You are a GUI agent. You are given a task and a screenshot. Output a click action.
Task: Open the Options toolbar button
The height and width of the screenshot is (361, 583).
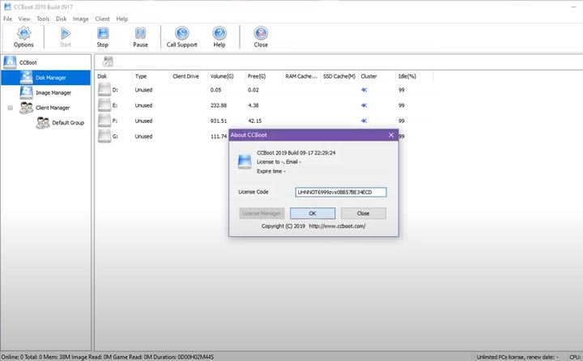click(x=23, y=36)
